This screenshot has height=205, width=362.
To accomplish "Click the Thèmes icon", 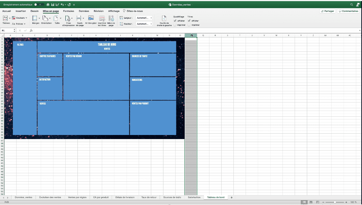I will point(6,19).
